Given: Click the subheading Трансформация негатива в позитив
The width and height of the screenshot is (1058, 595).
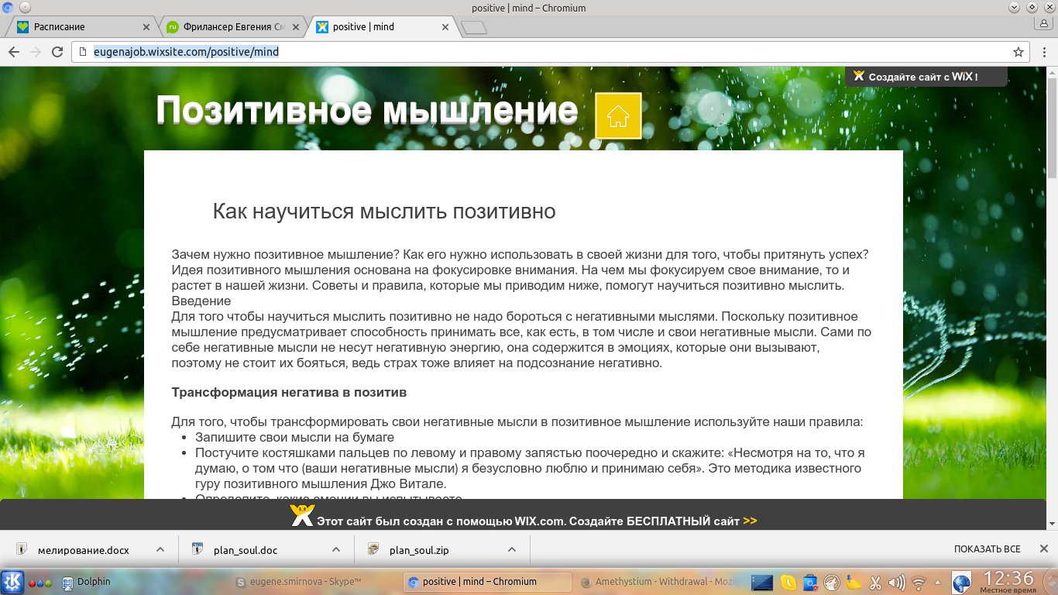Looking at the screenshot, I should click(289, 392).
